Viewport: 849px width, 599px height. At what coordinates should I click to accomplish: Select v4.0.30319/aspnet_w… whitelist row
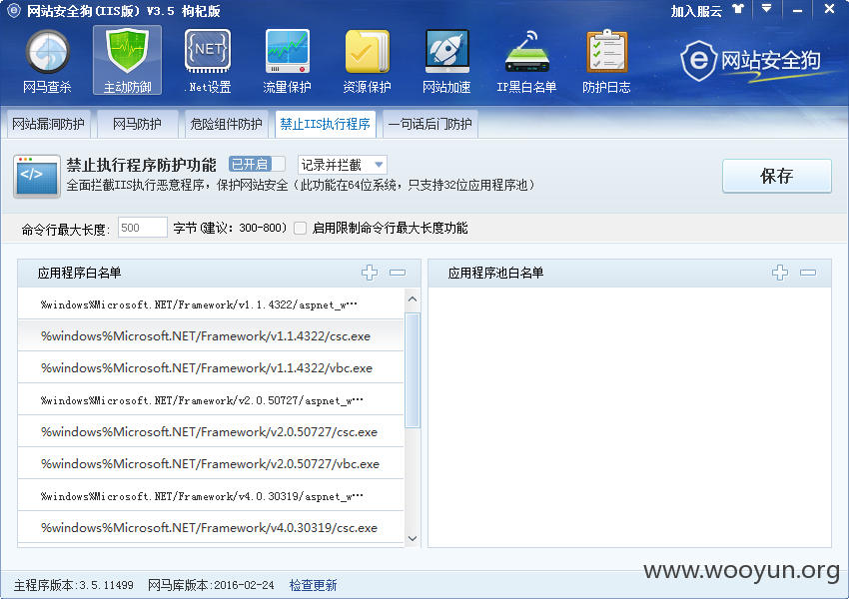pos(211,495)
